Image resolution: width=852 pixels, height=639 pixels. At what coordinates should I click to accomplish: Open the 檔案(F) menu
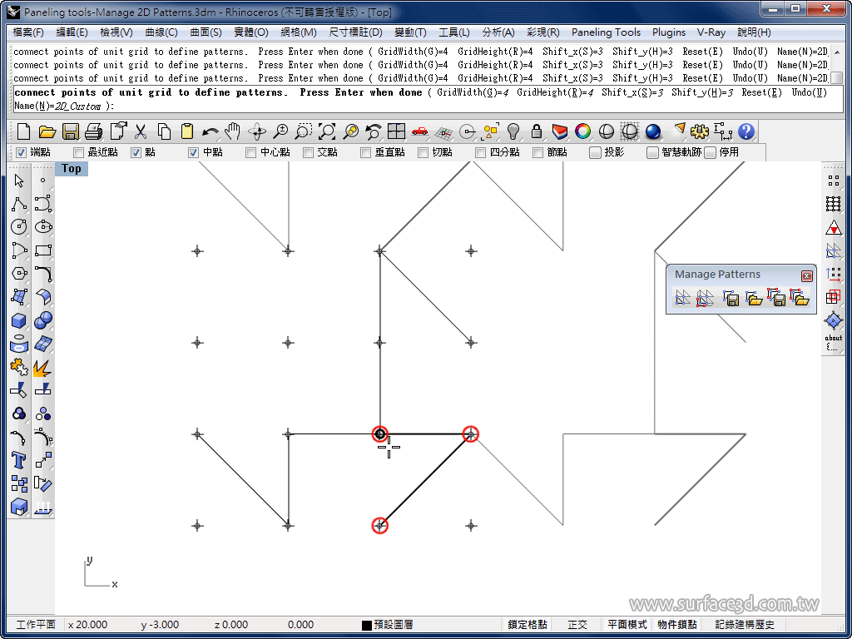tap(28, 32)
